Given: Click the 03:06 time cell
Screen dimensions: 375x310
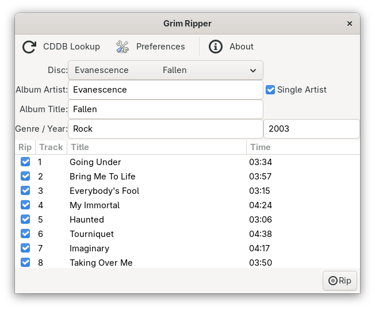Looking at the screenshot, I should coord(261,219).
